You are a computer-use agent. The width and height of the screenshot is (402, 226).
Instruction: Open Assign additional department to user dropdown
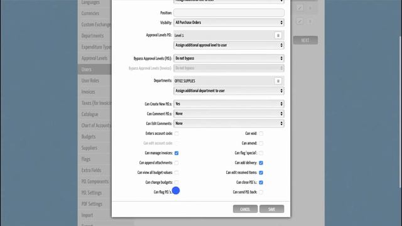click(229, 90)
